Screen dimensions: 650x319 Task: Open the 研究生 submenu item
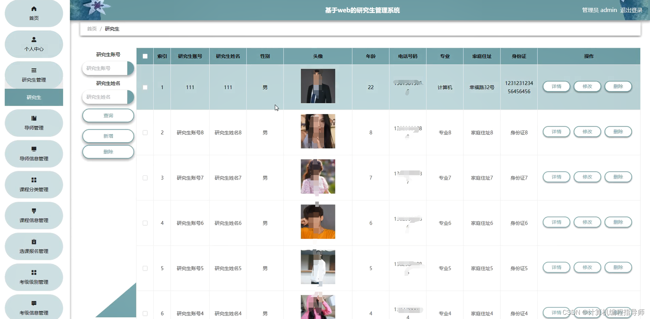coord(34,97)
